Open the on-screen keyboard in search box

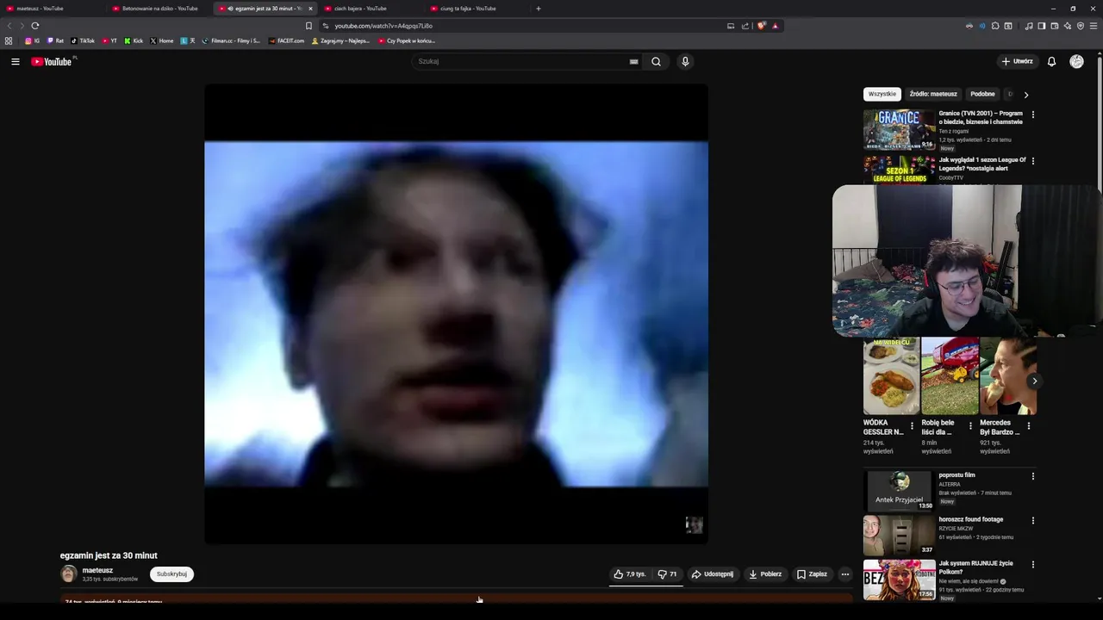coord(634,61)
